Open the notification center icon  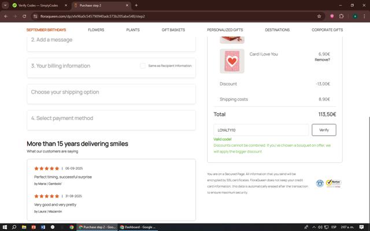pyautogui.click(x=361, y=227)
